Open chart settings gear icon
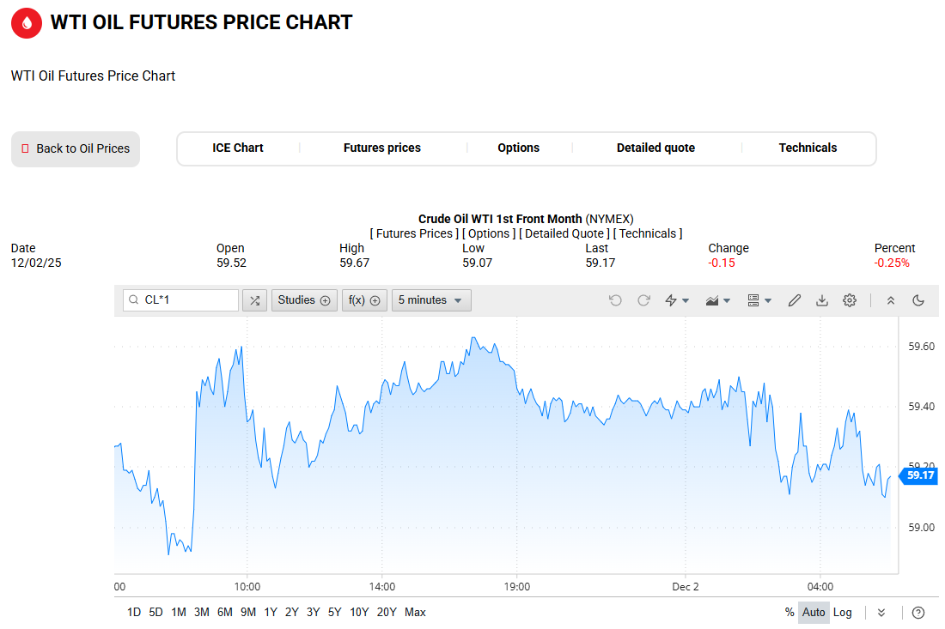This screenshot has height=629, width=945. [850, 300]
